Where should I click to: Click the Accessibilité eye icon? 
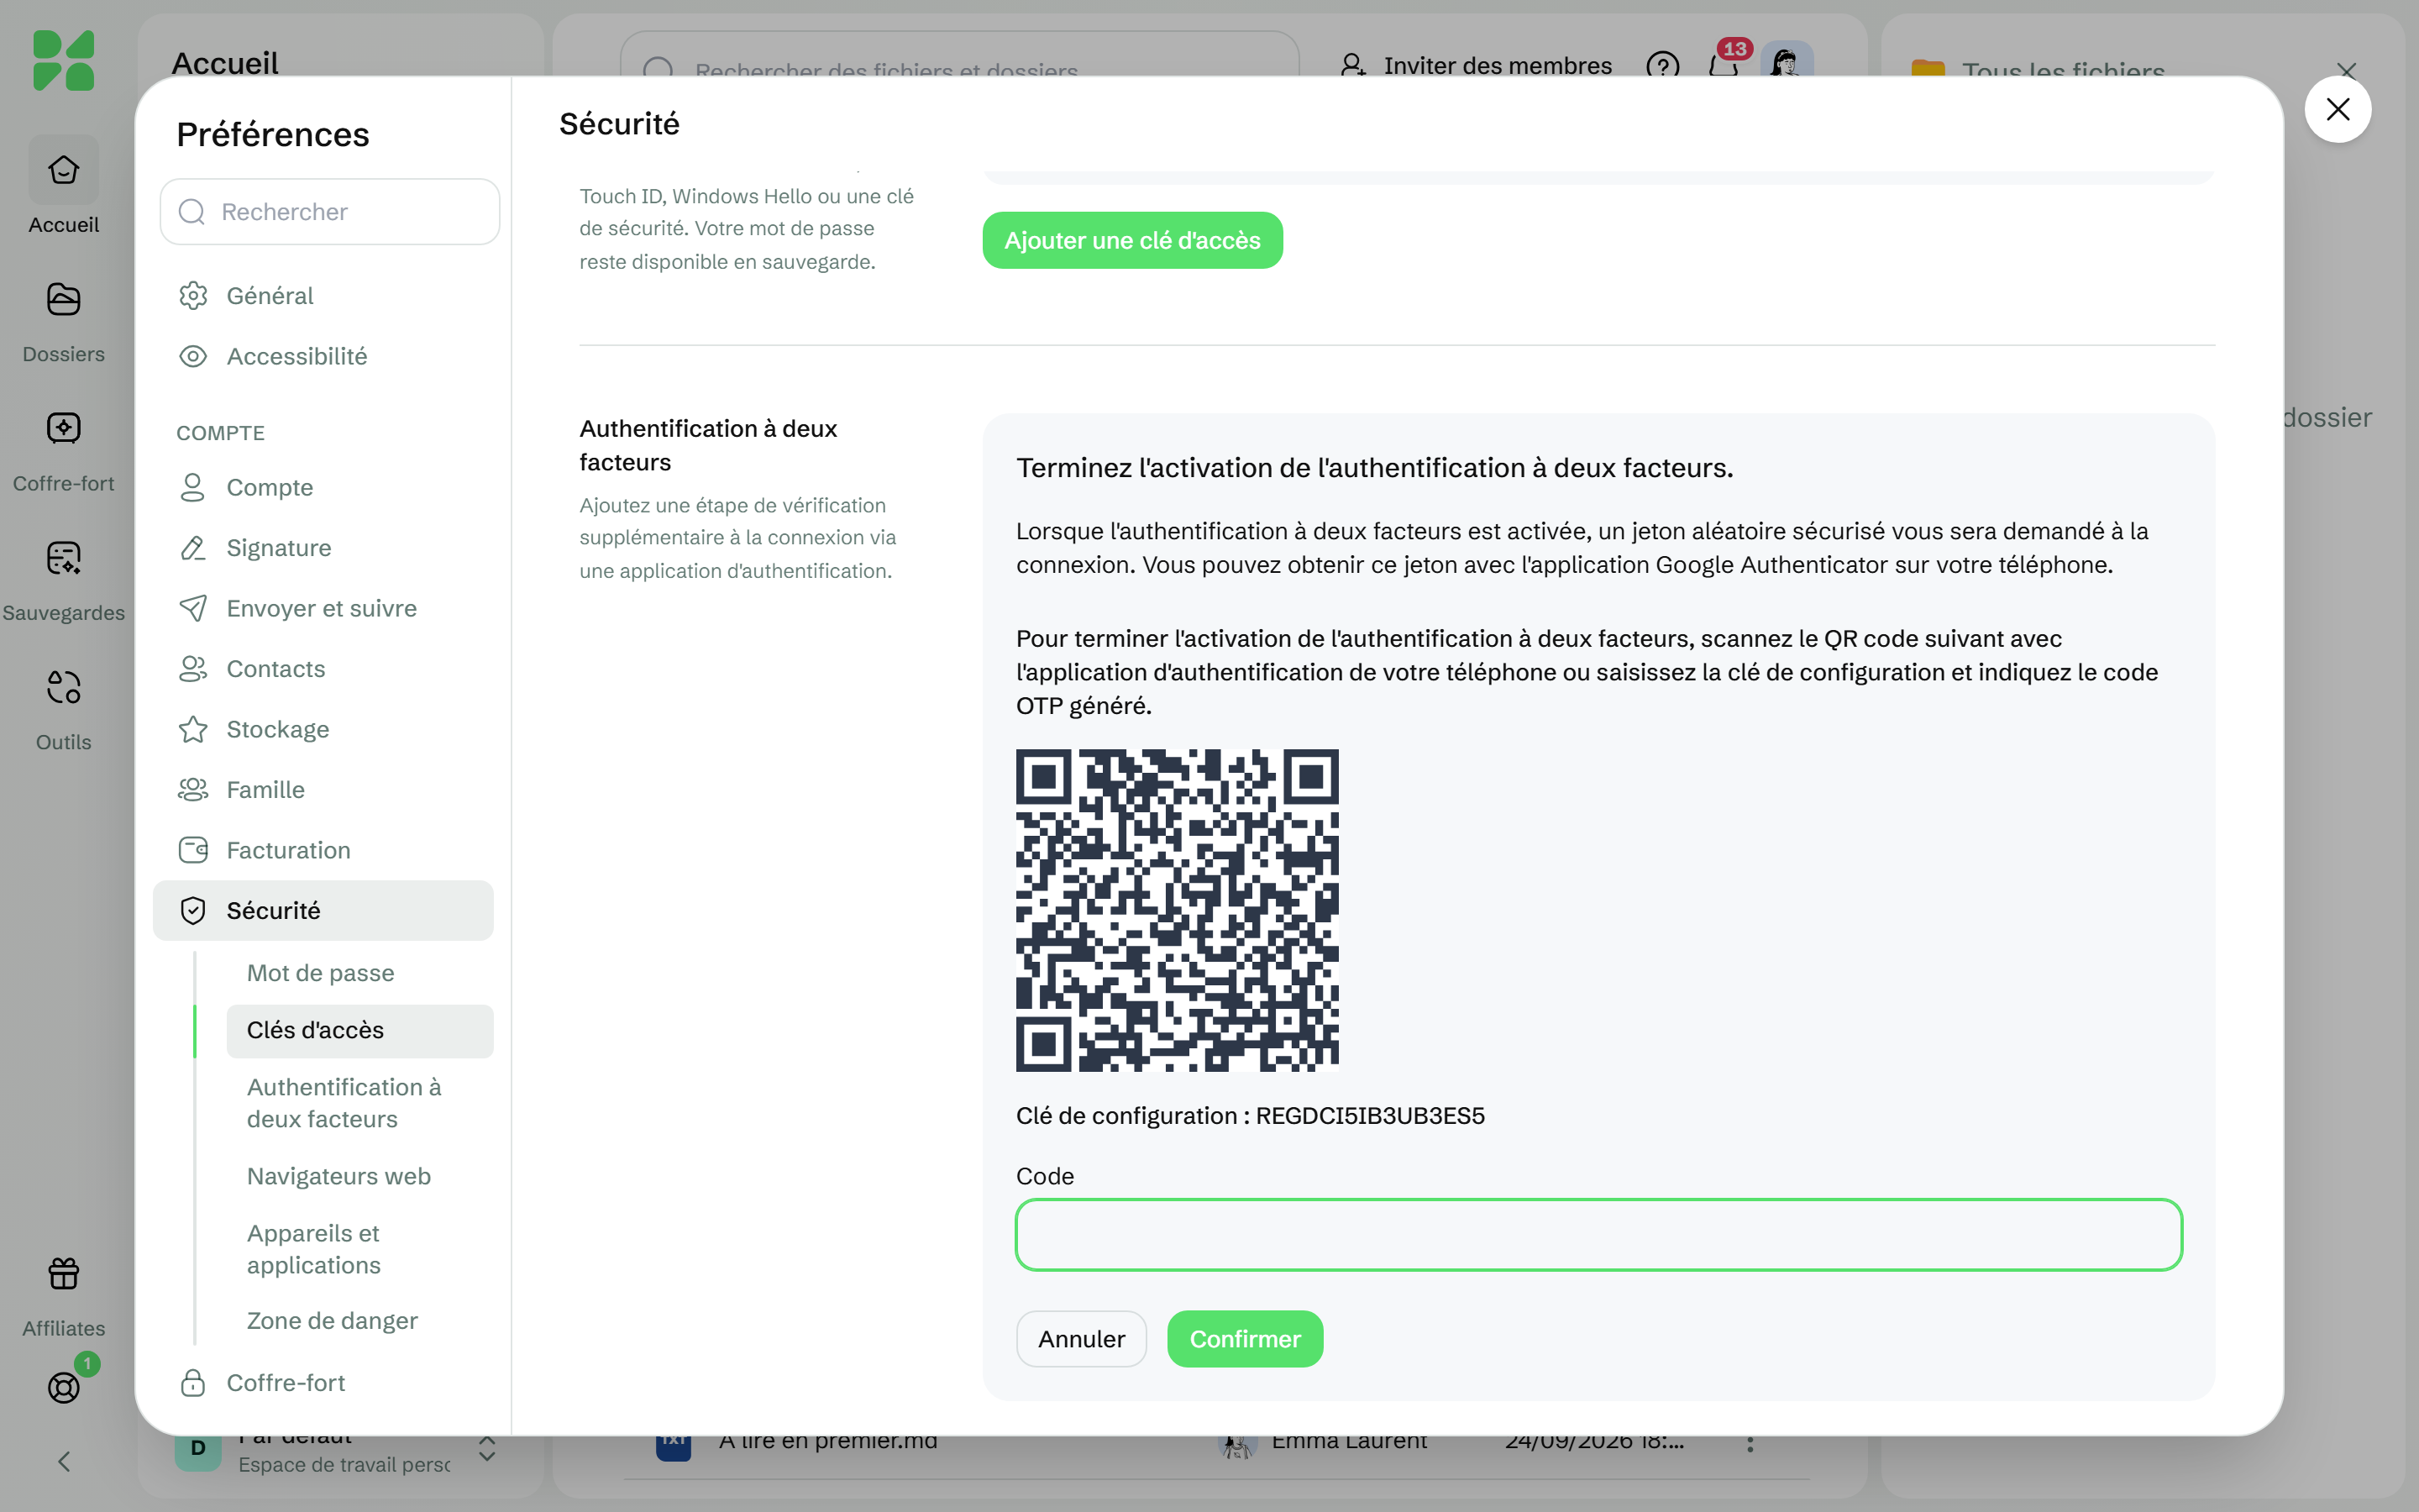click(x=193, y=356)
